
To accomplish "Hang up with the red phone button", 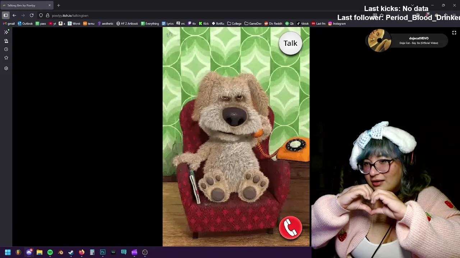I will [290, 228].
